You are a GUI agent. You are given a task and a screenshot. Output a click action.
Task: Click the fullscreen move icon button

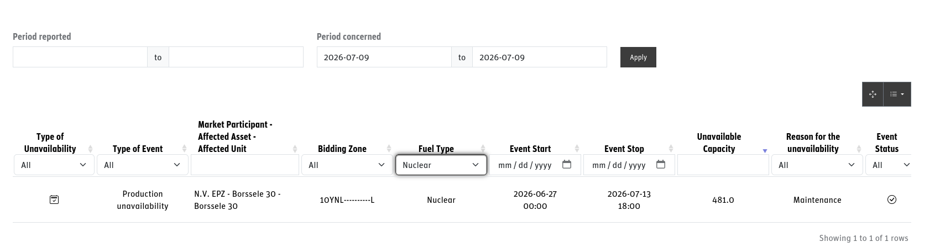click(x=873, y=95)
